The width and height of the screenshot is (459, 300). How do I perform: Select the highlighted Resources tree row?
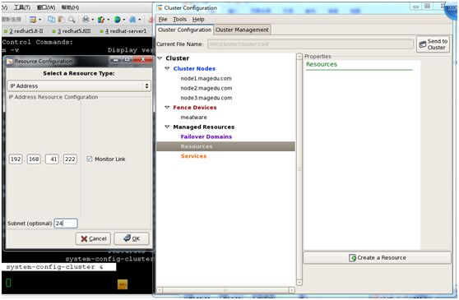point(225,146)
